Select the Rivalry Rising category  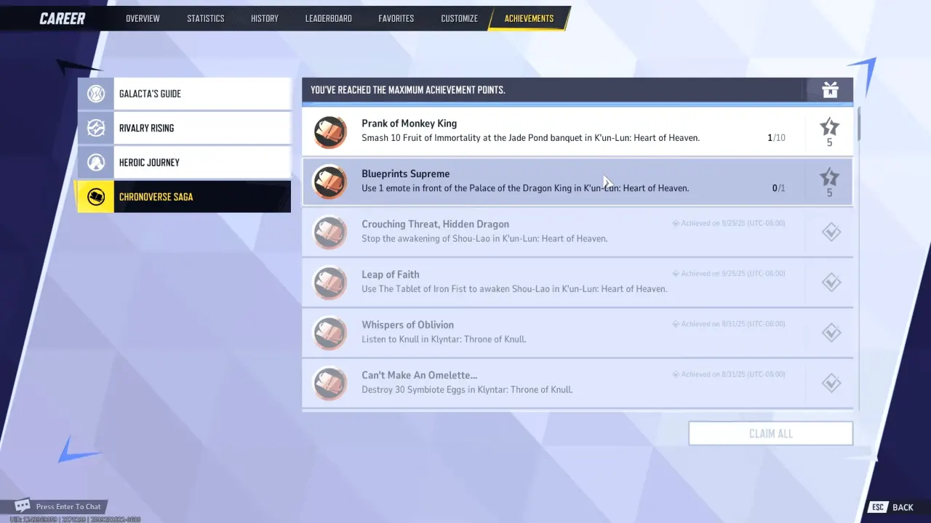[x=185, y=128]
